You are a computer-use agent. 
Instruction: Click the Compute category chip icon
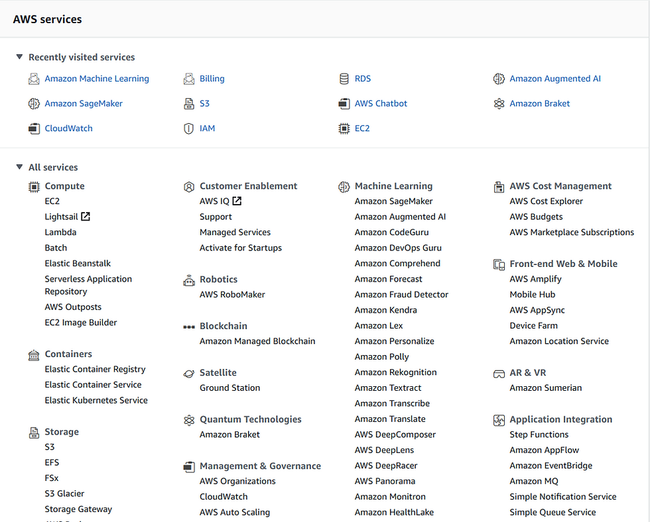click(x=34, y=187)
